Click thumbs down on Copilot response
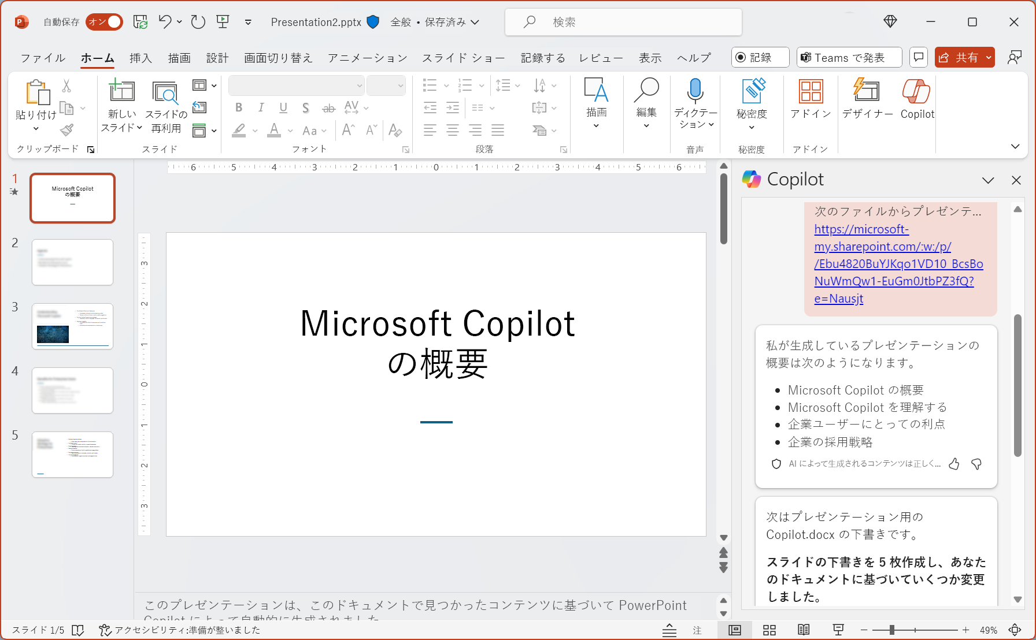The height and width of the screenshot is (640, 1036). (976, 464)
